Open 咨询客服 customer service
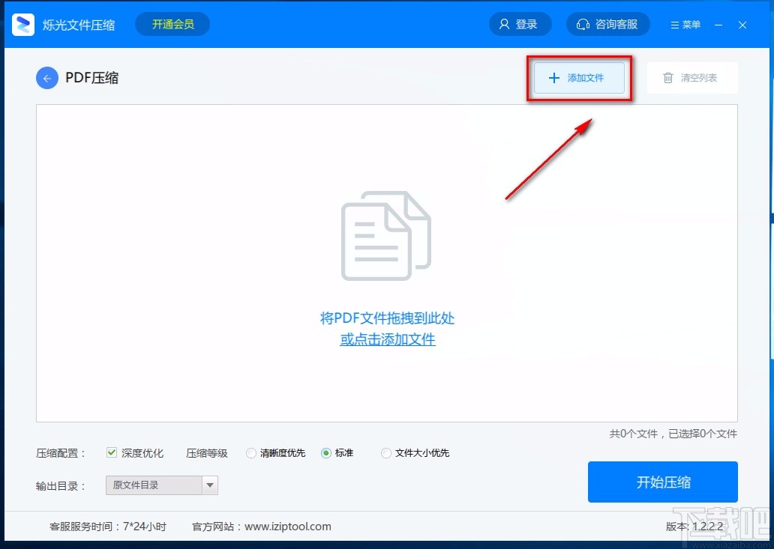 (607, 24)
